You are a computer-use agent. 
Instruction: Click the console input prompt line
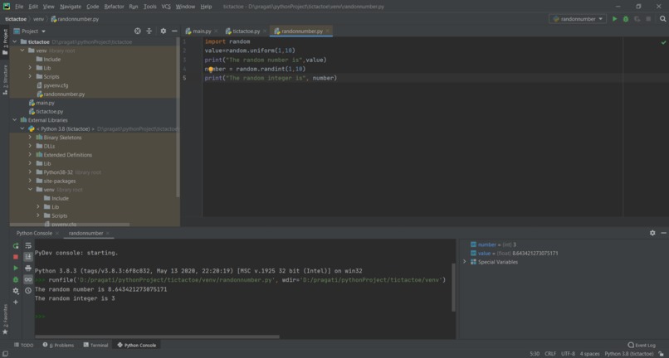[x=246, y=317]
